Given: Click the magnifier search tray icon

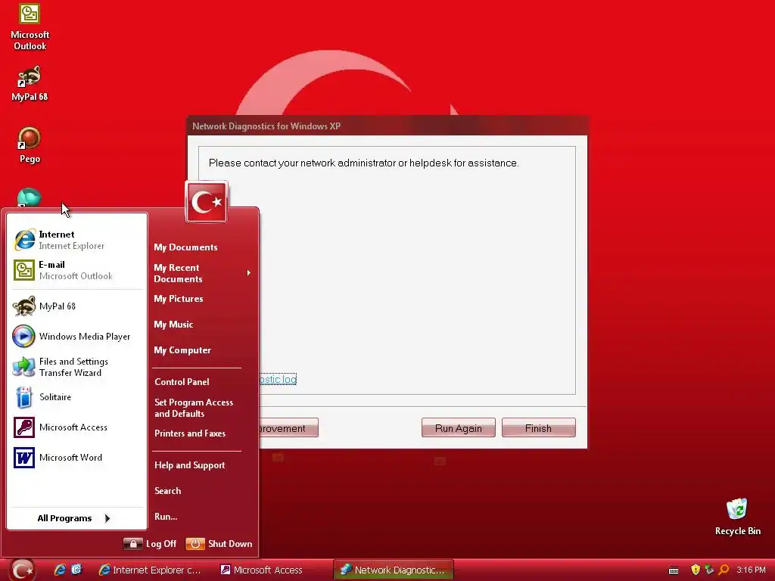Looking at the screenshot, I should [x=724, y=570].
